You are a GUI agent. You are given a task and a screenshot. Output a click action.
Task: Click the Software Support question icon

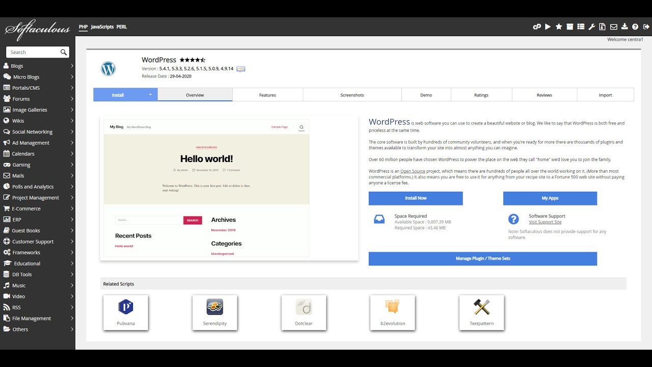(x=513, y=219)
